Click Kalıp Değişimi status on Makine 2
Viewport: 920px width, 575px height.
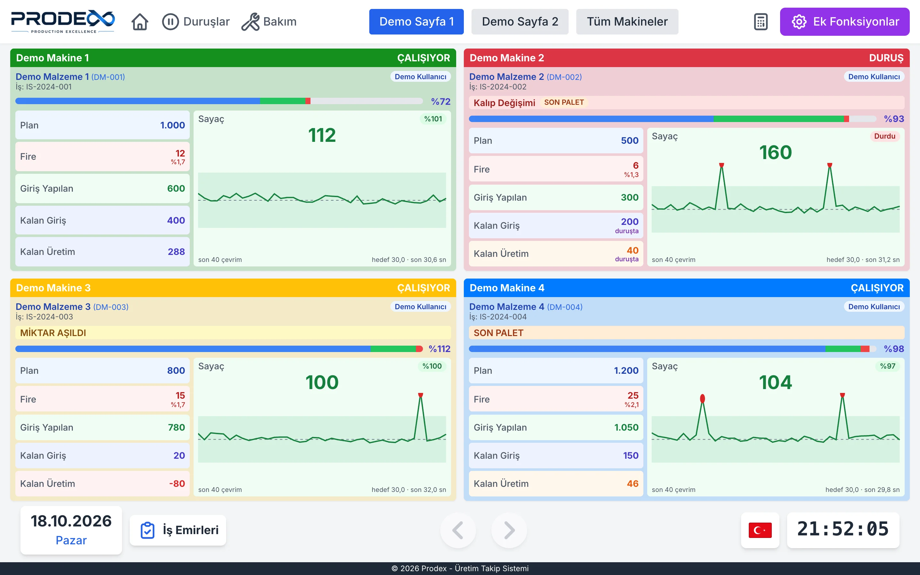coord(504,103)
